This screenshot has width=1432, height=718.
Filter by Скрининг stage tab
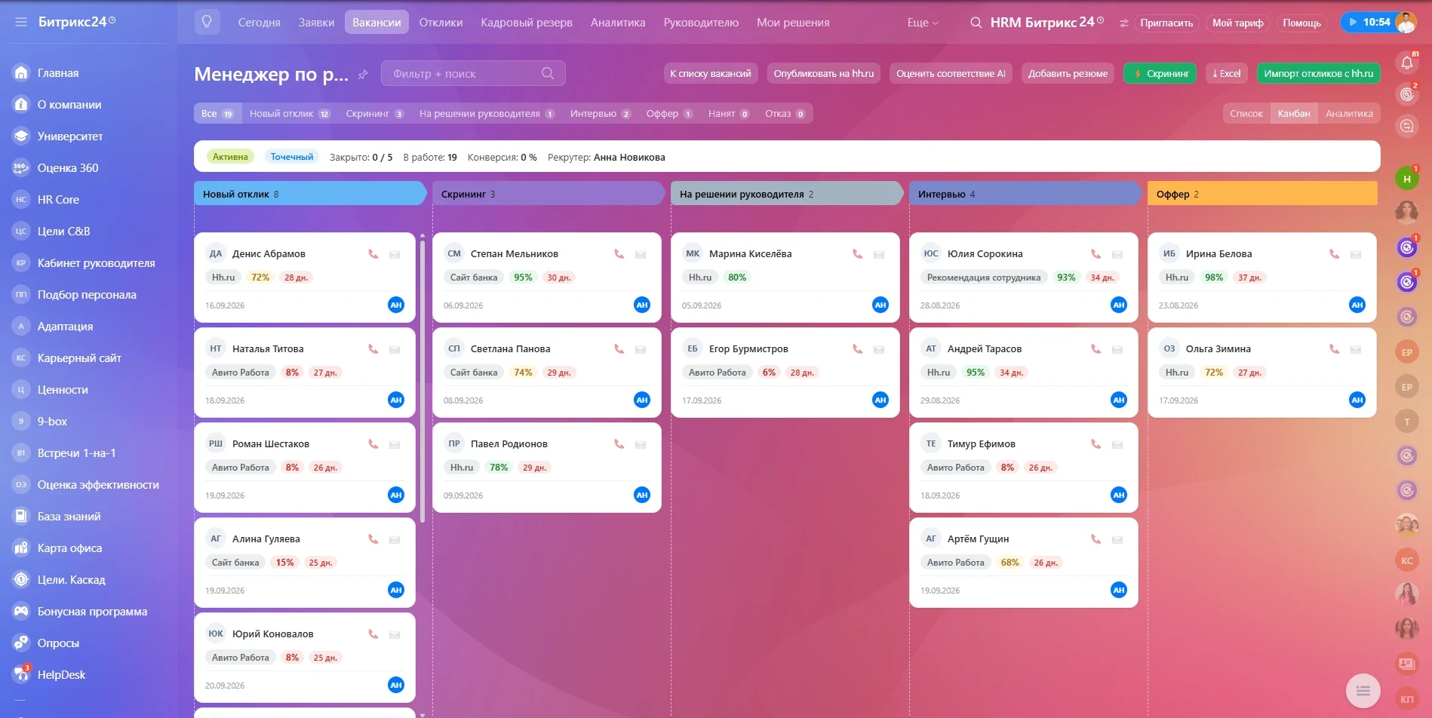374,114
